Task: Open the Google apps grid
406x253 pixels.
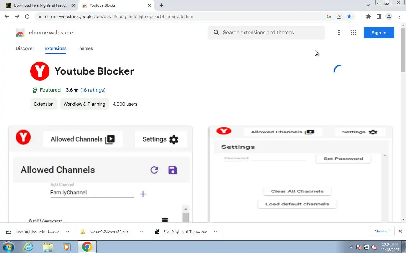Action: point(354,33)
